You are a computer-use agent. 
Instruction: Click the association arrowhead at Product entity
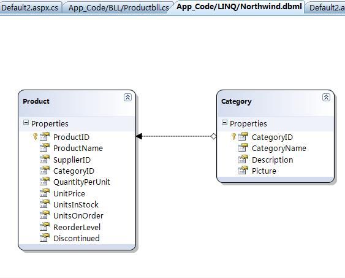(x=139, y=136)
